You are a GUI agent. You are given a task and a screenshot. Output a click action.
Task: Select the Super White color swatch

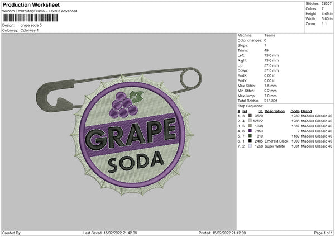(x=250, y=146)
